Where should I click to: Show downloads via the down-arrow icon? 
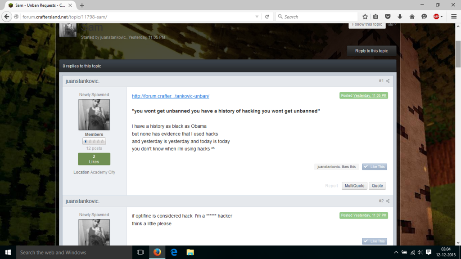400,16
